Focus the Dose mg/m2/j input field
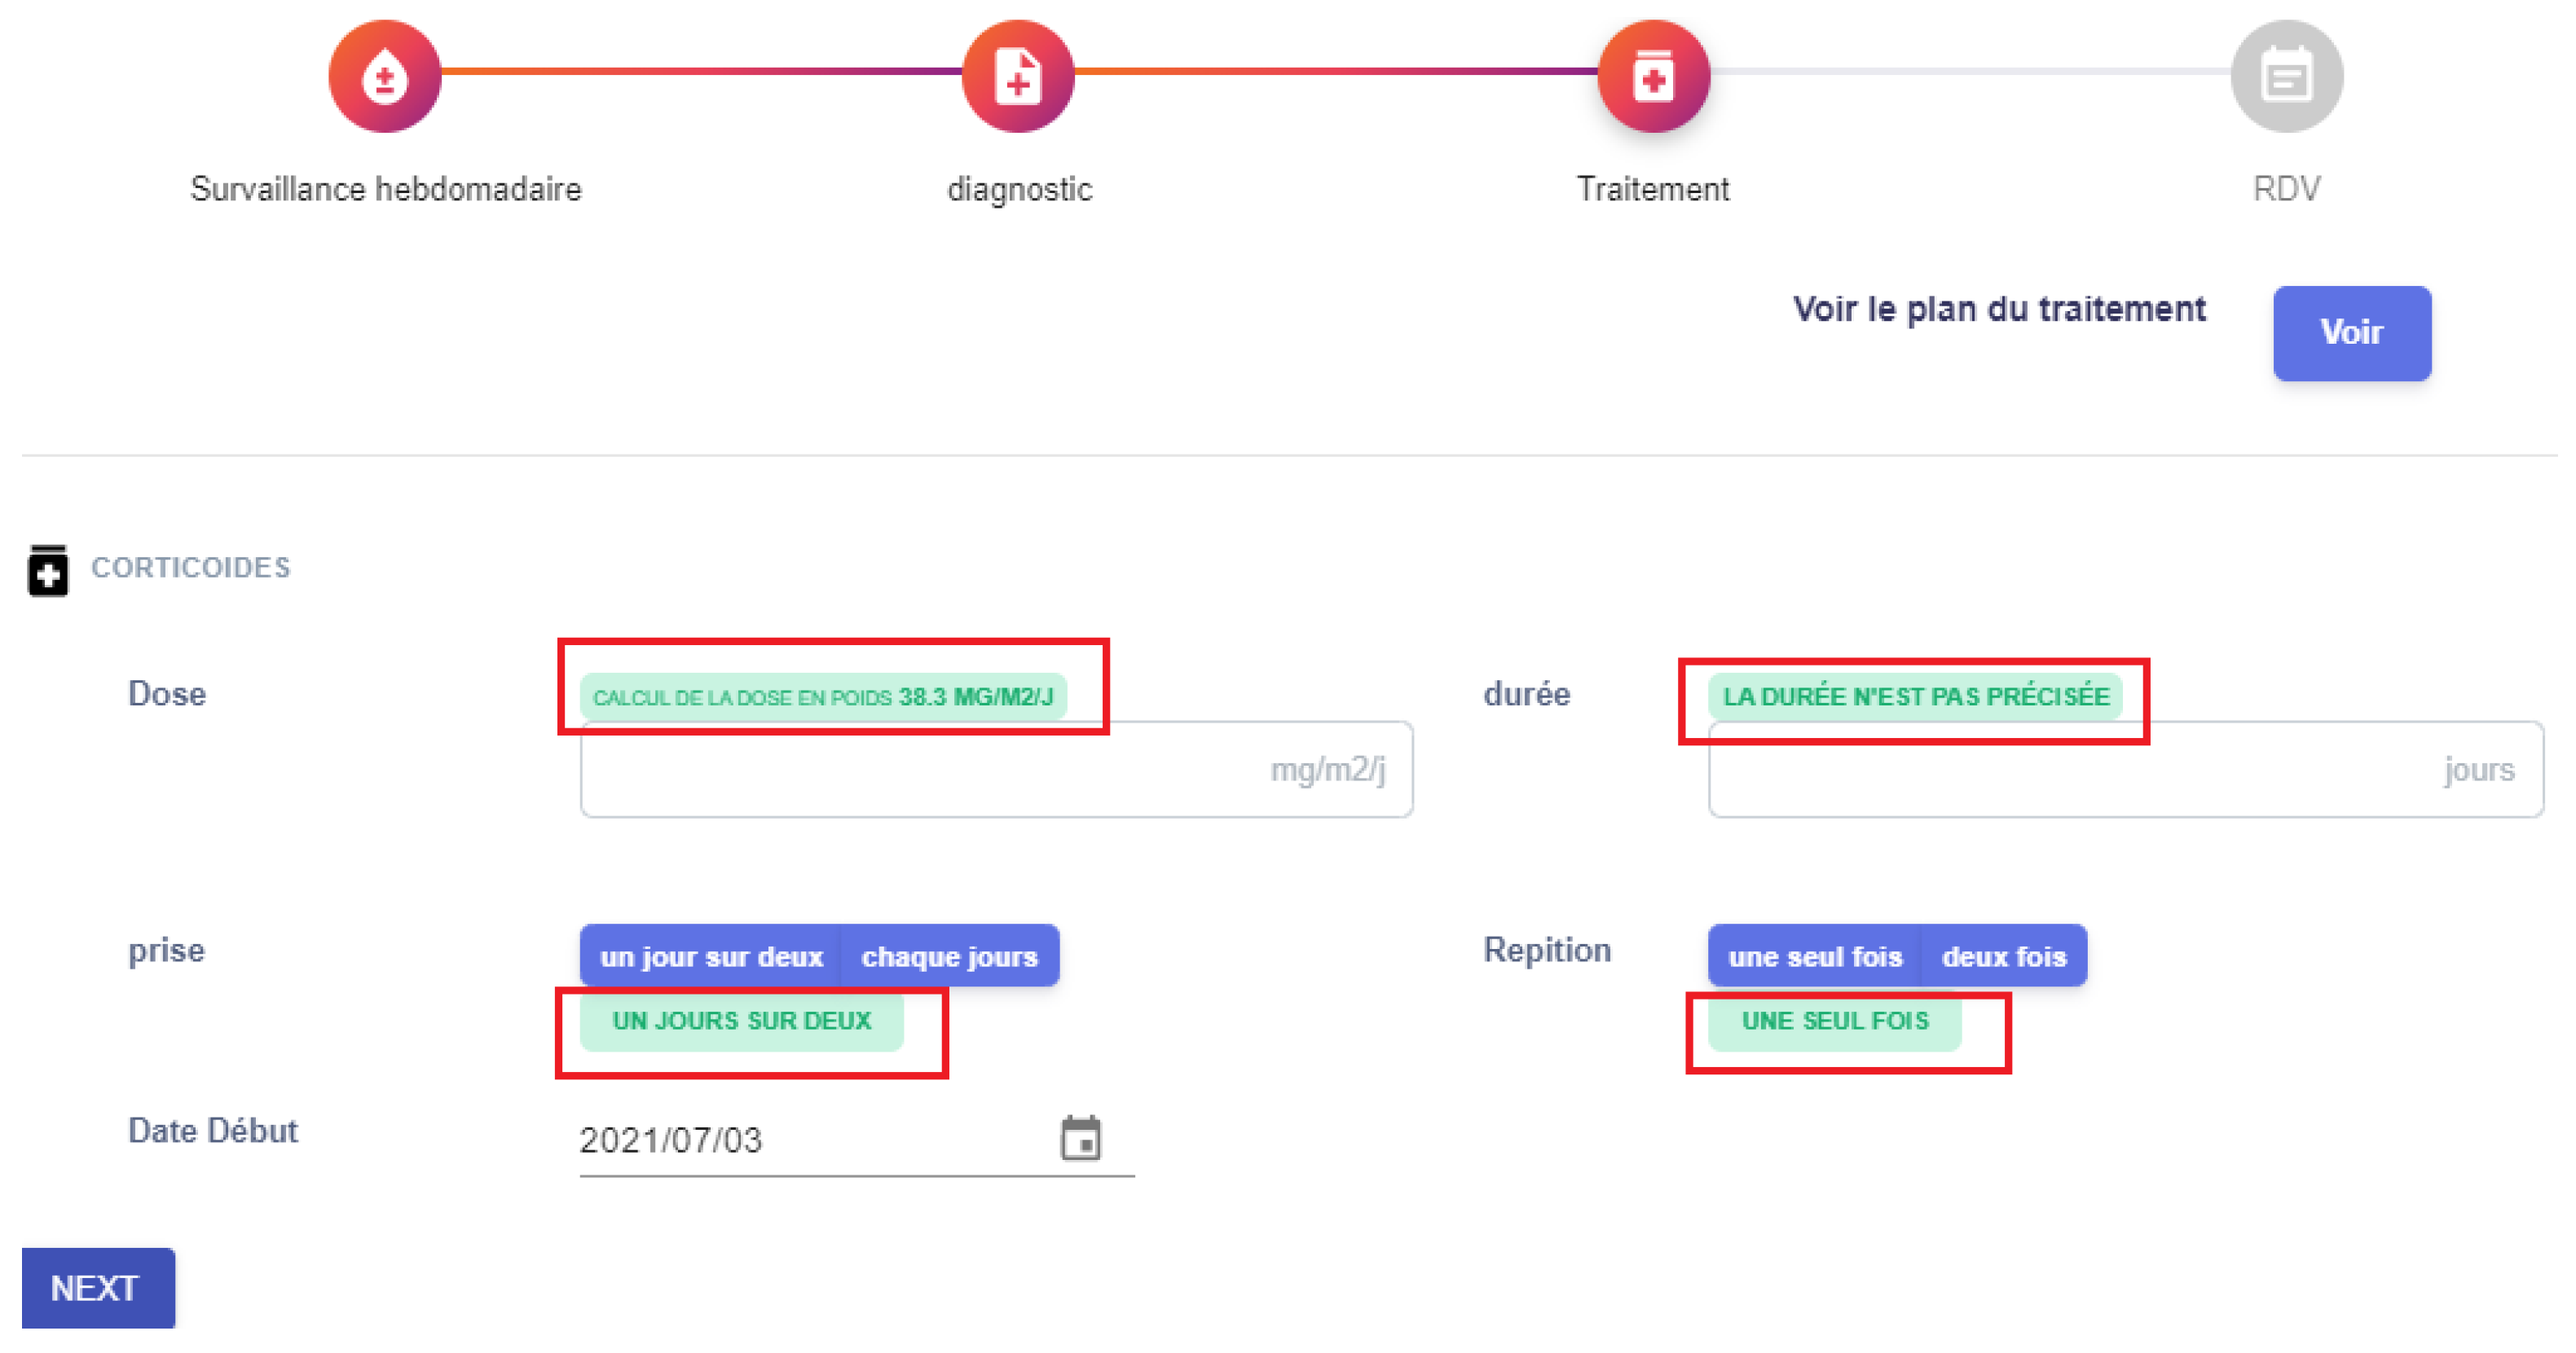The width and height of the screenshot is (2576, 1353). point(920,770)
